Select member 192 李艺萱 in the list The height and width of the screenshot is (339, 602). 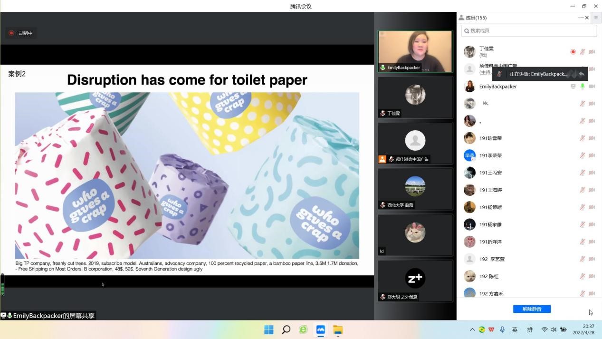pyautogui.click(x=529, y=259)
